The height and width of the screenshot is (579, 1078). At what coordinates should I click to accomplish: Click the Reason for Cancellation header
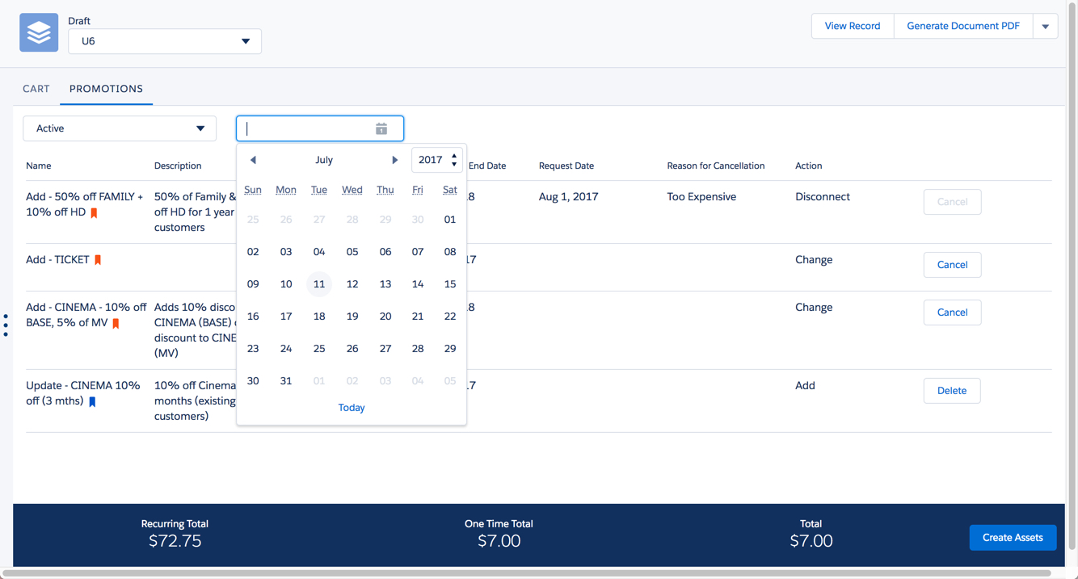click(716, 166)
